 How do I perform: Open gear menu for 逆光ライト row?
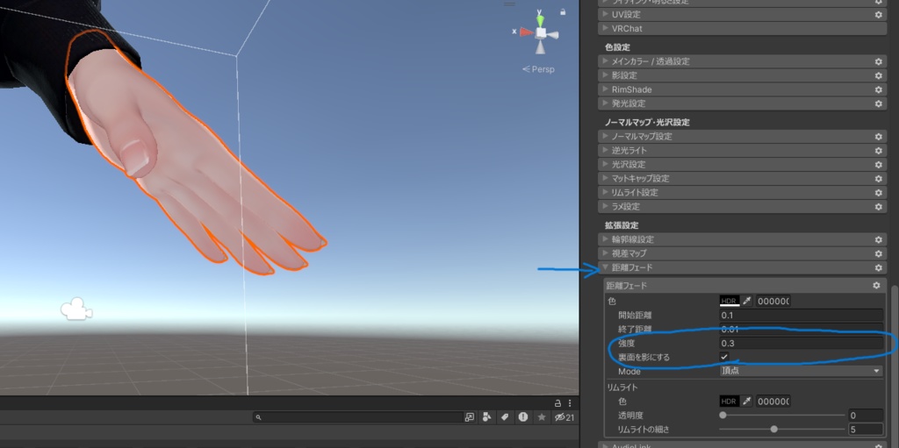coord(878,151)
